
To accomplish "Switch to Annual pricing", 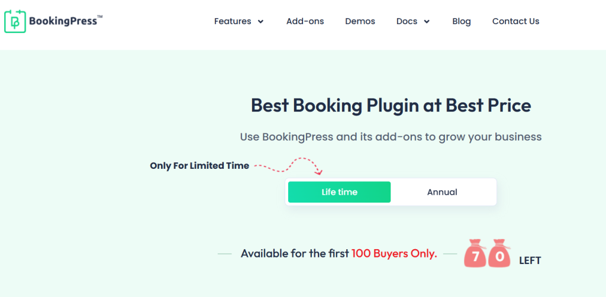I will (442, 192).
